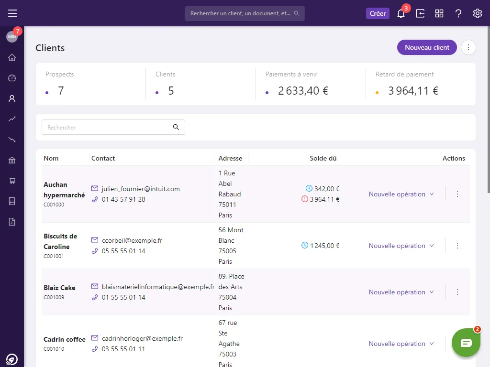Click the 1 245,00 € balance

(325, 246)
